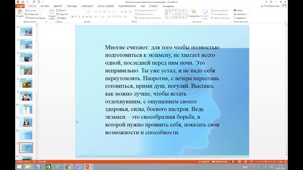Open the Excel icon on the taskbar
Viewport: 303px width, 170px height.
coord(48,167)
